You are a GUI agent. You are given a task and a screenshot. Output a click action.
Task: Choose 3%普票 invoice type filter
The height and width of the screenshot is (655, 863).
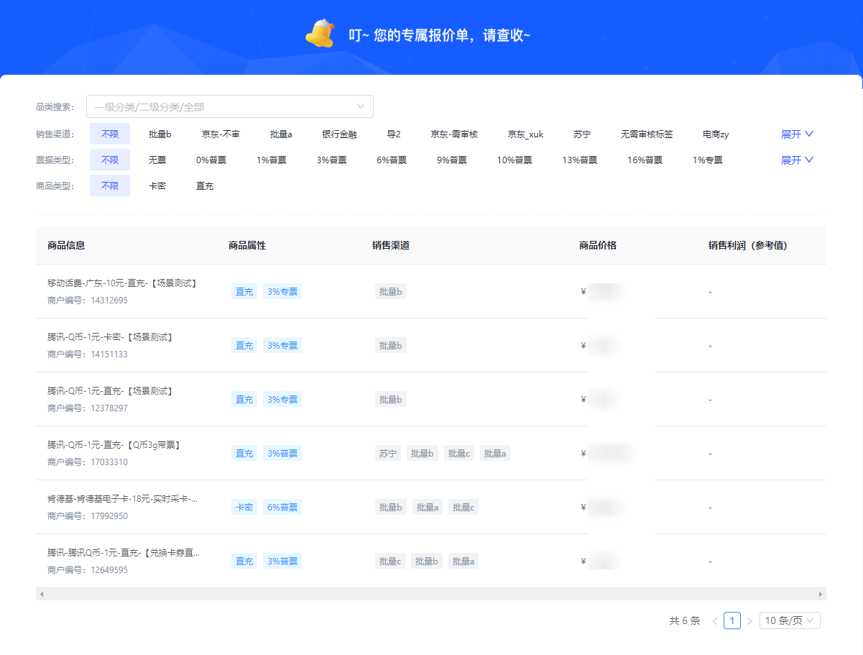(331, 160)
